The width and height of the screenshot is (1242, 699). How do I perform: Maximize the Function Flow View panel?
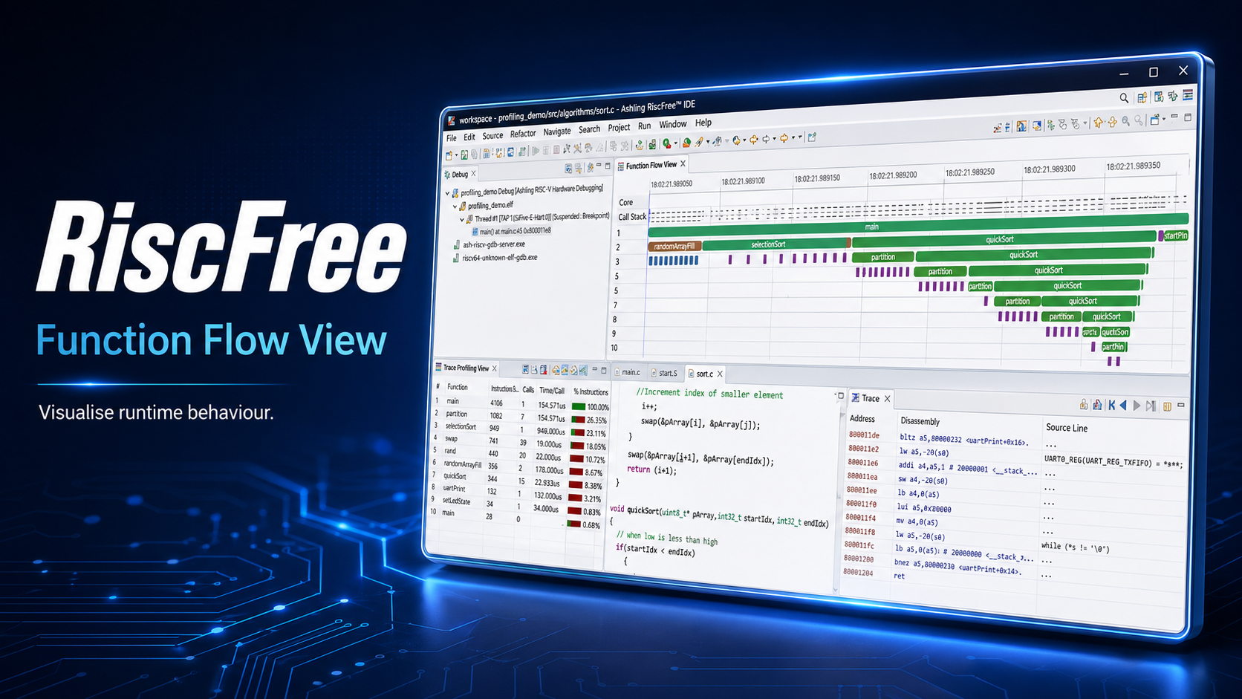(1188, 117)
